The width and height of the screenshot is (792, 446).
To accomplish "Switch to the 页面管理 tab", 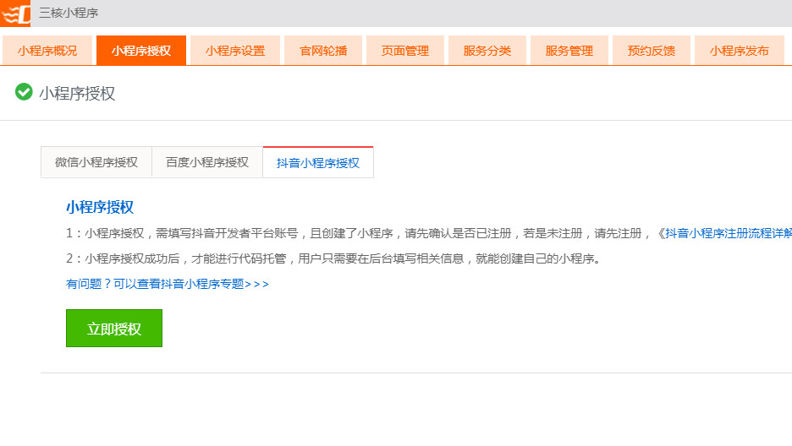I will click(x=405, y=51).
